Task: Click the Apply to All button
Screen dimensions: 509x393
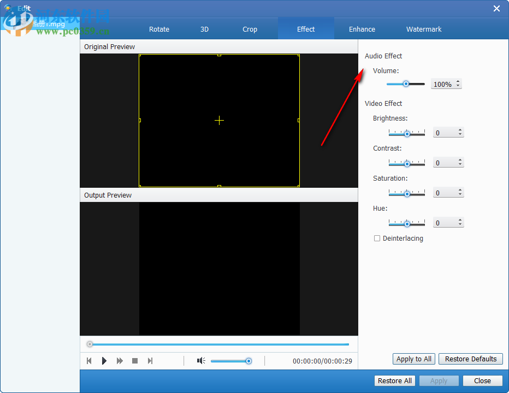Action: (x=413, y=359)
